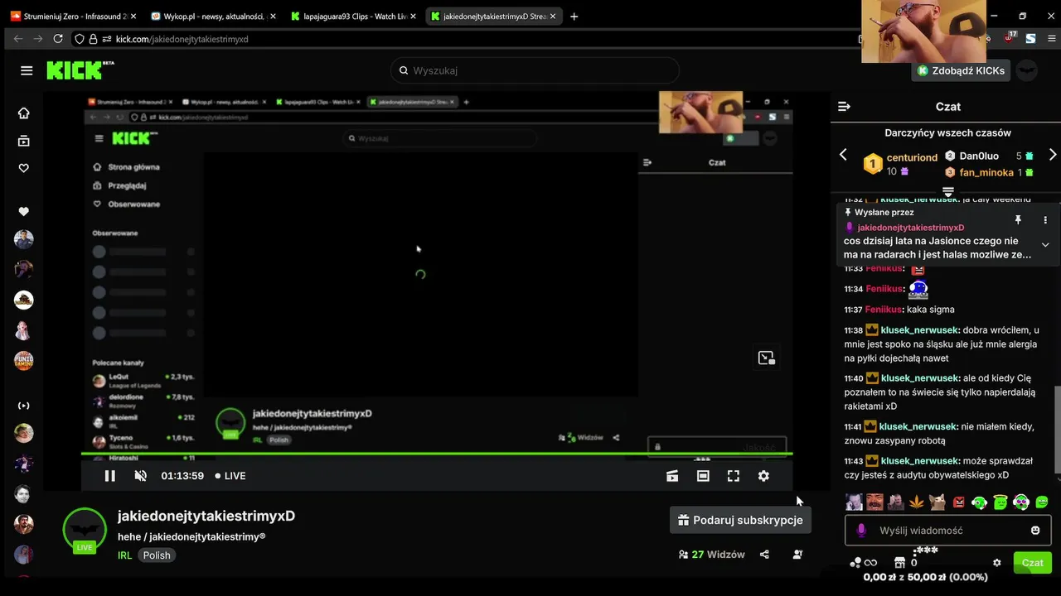Click Dan0luo in the leaderboard

(x=979, y=156)
